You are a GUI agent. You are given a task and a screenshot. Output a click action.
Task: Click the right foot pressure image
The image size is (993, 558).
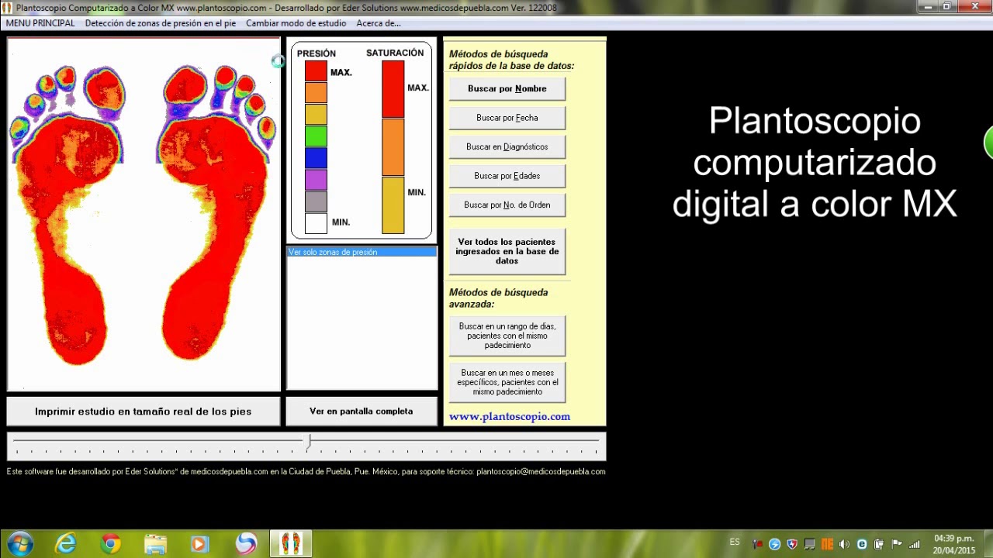pos(216,213)
